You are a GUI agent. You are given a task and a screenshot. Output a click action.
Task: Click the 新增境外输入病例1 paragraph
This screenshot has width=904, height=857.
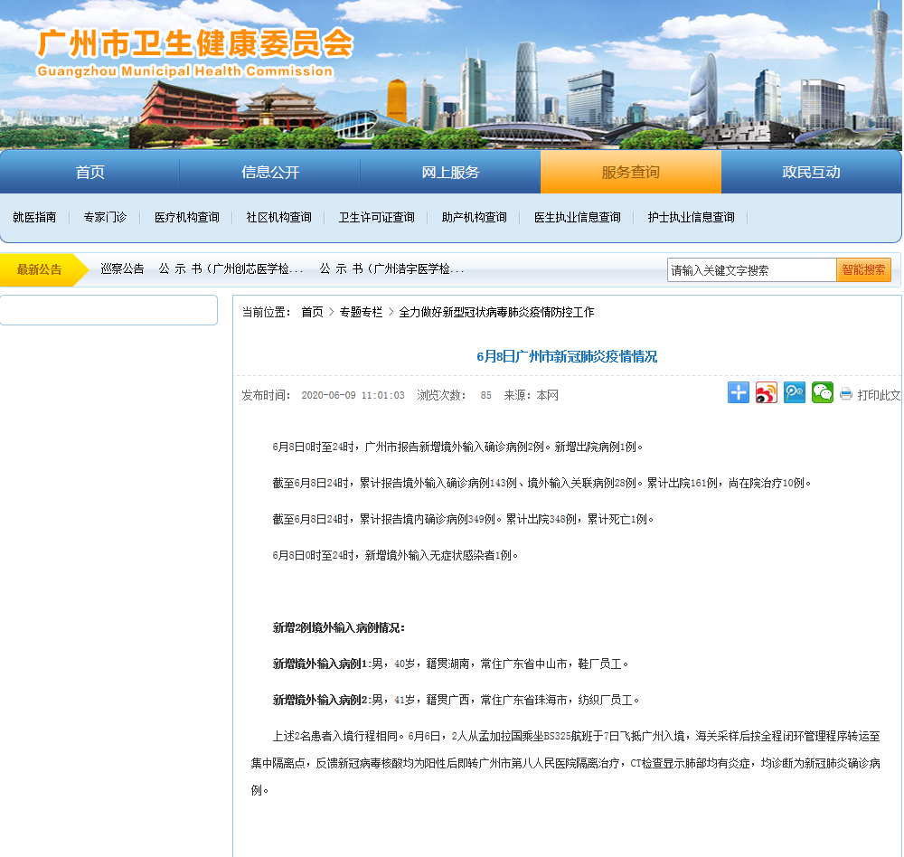tap(450, 664)
